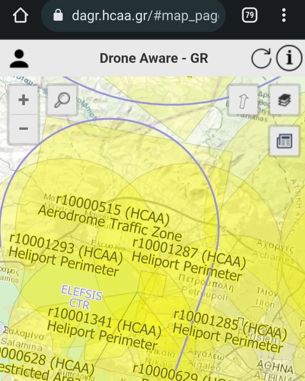
Task: Open the map search magnifier tool
Action: [62, 100]
